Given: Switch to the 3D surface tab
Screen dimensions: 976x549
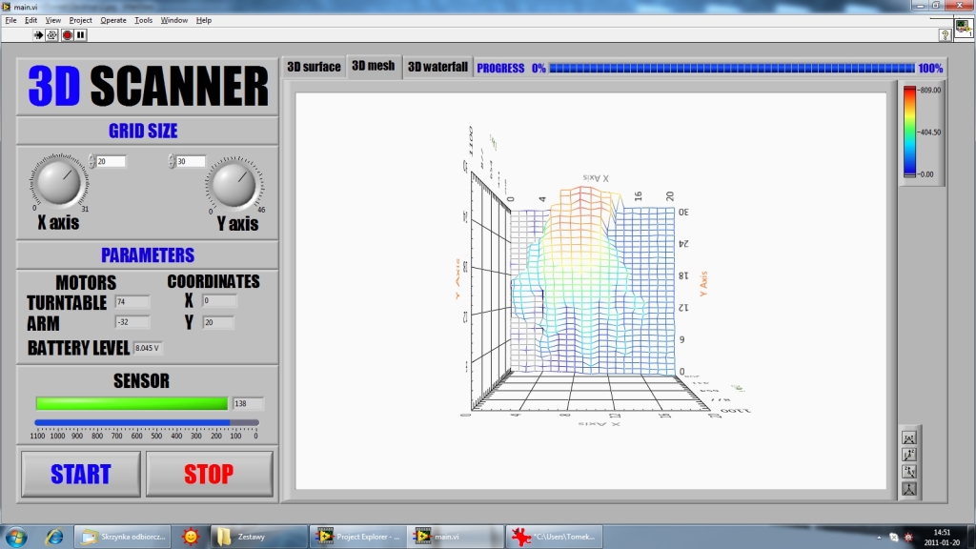Looking at the screenshot, I should [x=314, y=67].
